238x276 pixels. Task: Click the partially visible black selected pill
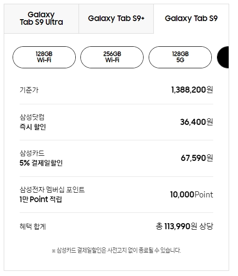(223, 57)
